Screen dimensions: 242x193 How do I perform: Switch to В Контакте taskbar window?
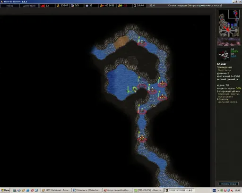86,190
